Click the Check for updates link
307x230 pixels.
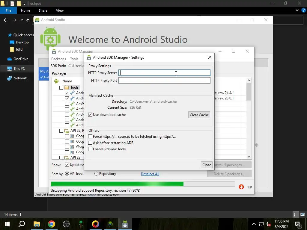(x=92, y=195)
